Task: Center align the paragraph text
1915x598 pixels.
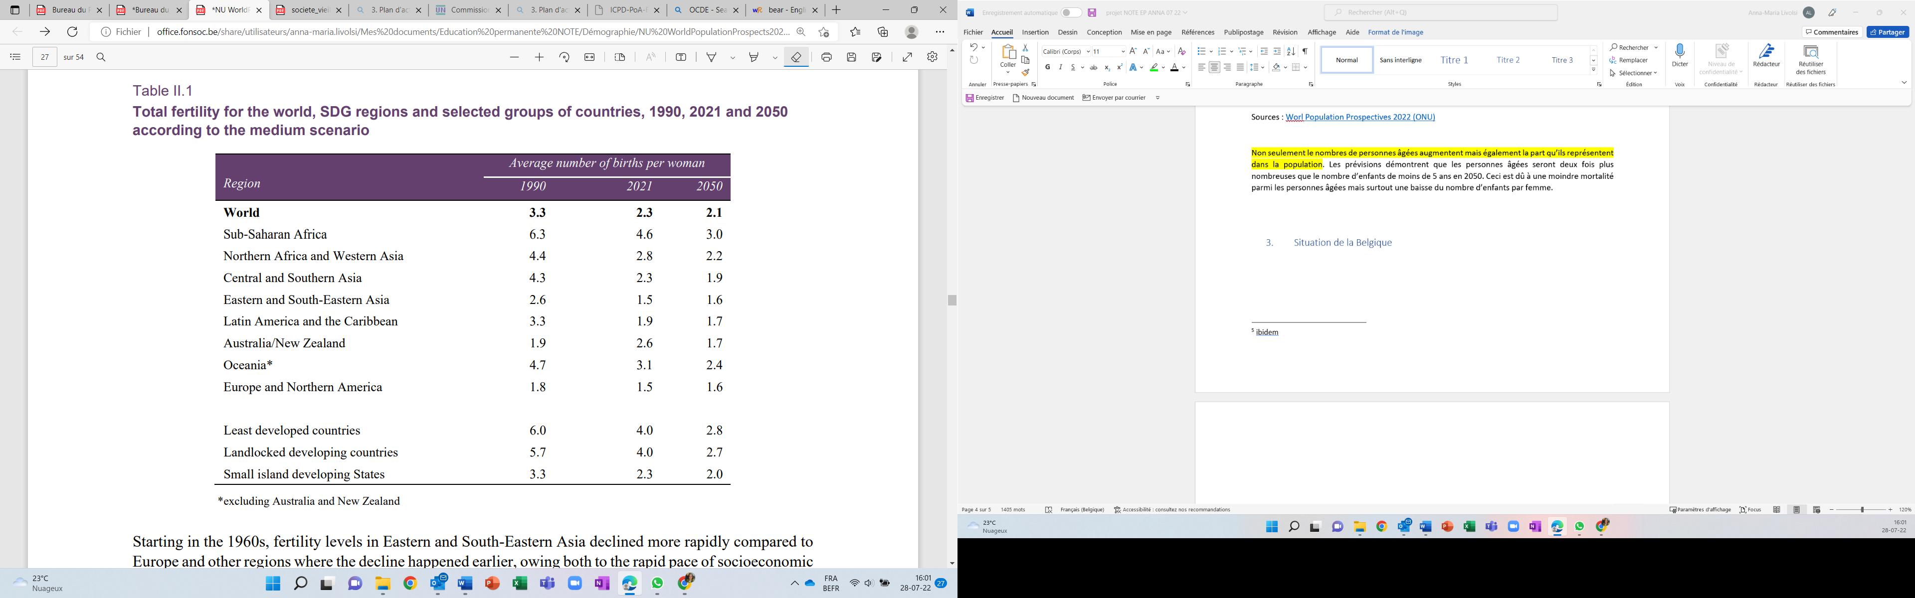Action: (x=1214, y=68)
